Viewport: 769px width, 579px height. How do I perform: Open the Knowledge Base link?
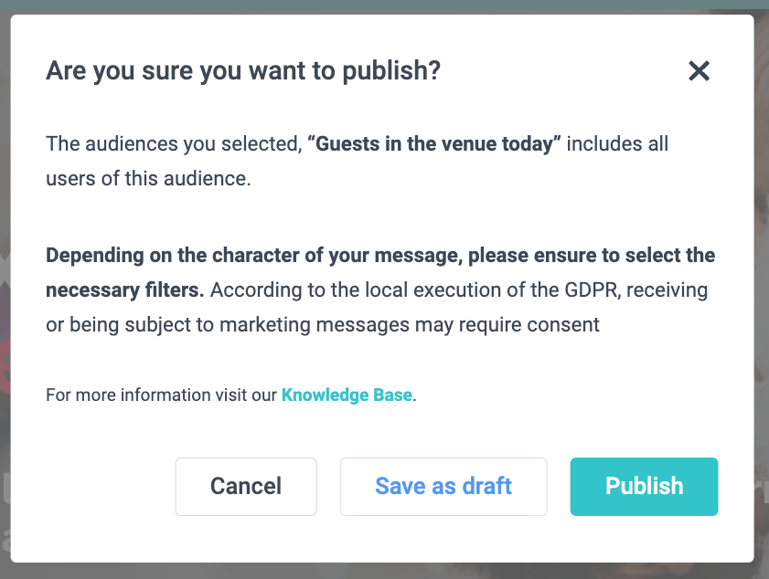(x=347, y=395)
